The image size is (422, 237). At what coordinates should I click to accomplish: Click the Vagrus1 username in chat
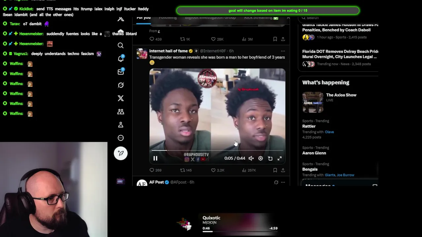21,54
